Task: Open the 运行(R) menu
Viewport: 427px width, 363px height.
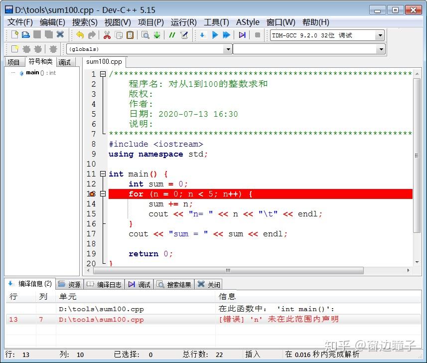Action: (183, 22)
